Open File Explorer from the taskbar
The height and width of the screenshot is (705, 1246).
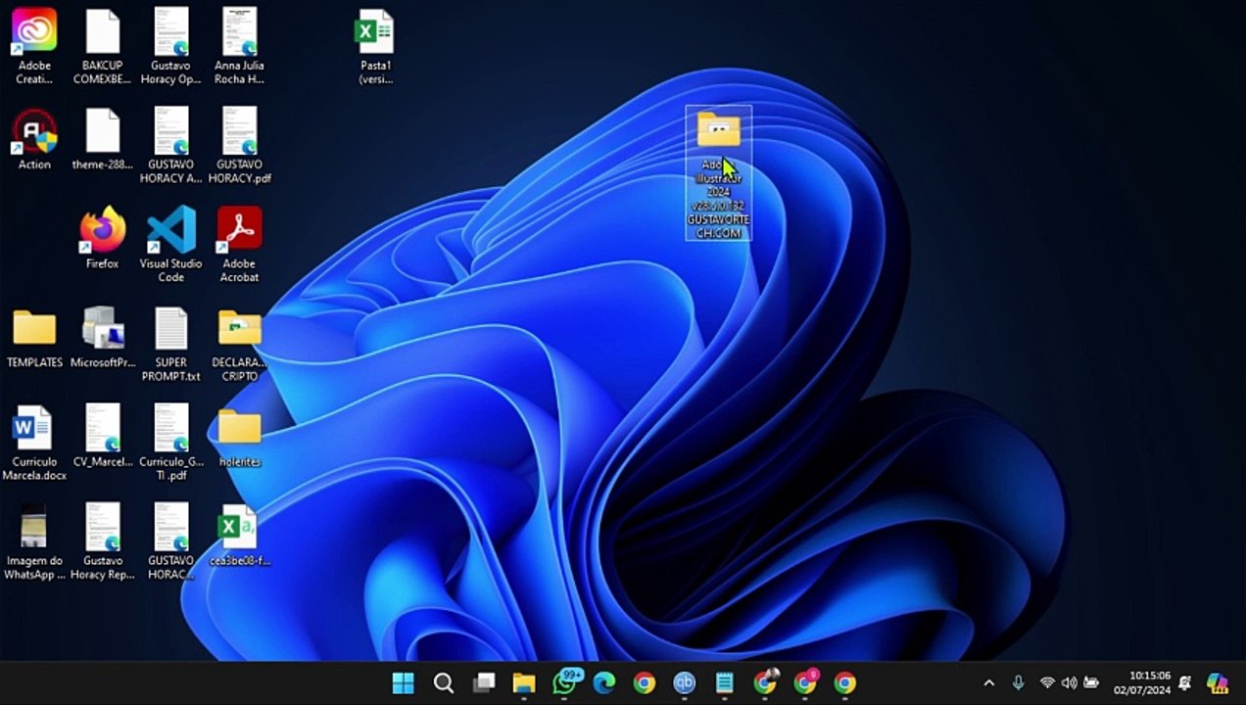[523, 682]
